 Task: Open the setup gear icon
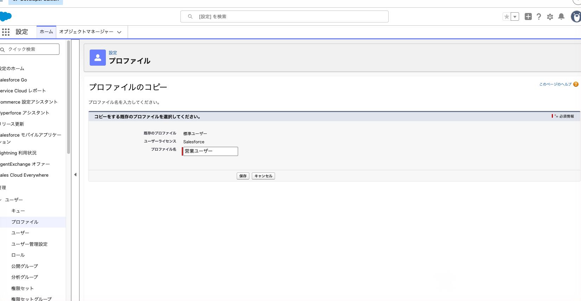[x=550, y=17]
